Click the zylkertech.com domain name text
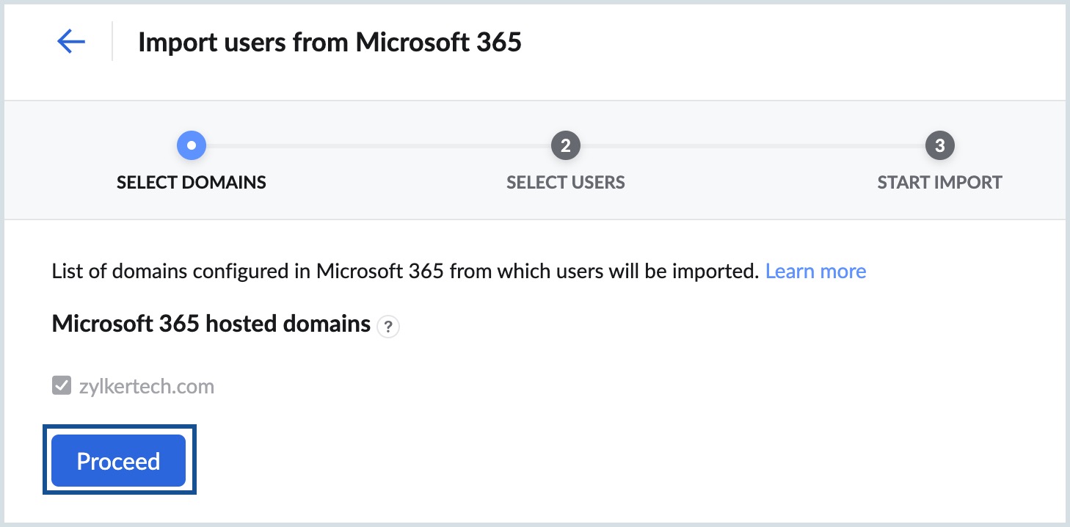The height and width of the screenshot is (527, 1070). 147,386
